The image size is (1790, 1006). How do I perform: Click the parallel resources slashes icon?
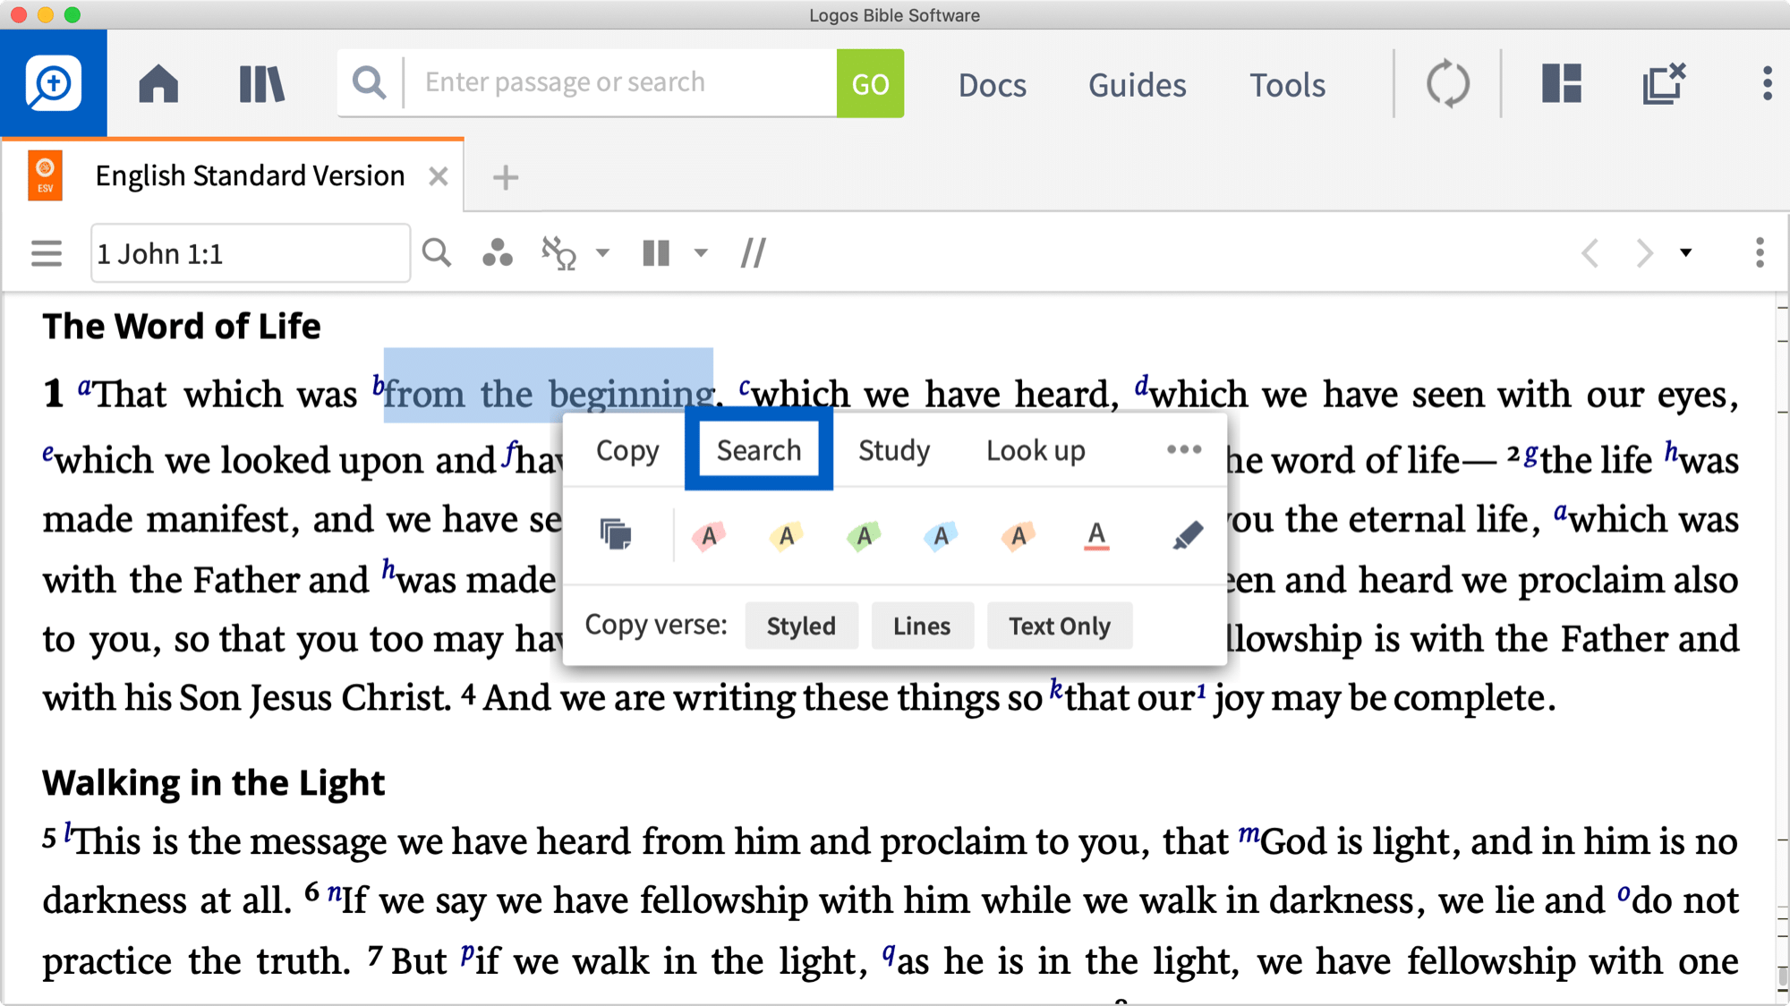coord(754,253)
